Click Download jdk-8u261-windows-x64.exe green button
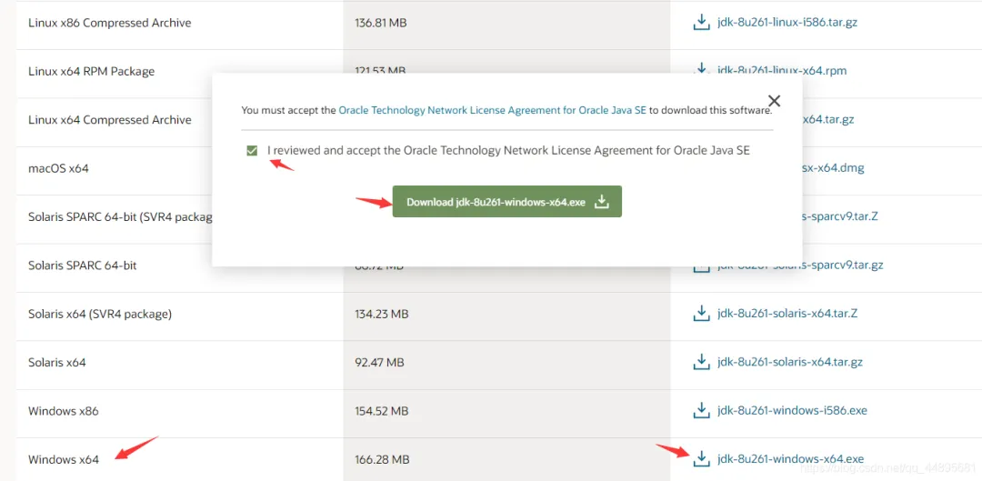Screen dimensions: 982x481 506,202
